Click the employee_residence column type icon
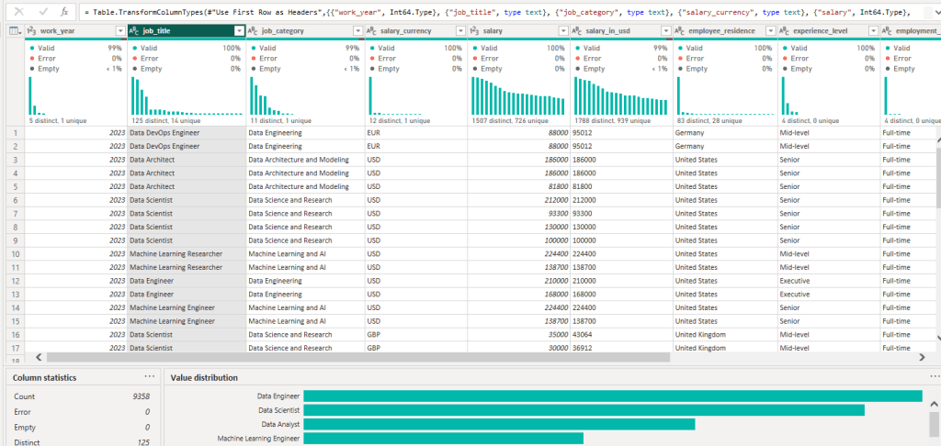This screenshot has width=941, height=446. click(680, 31)
